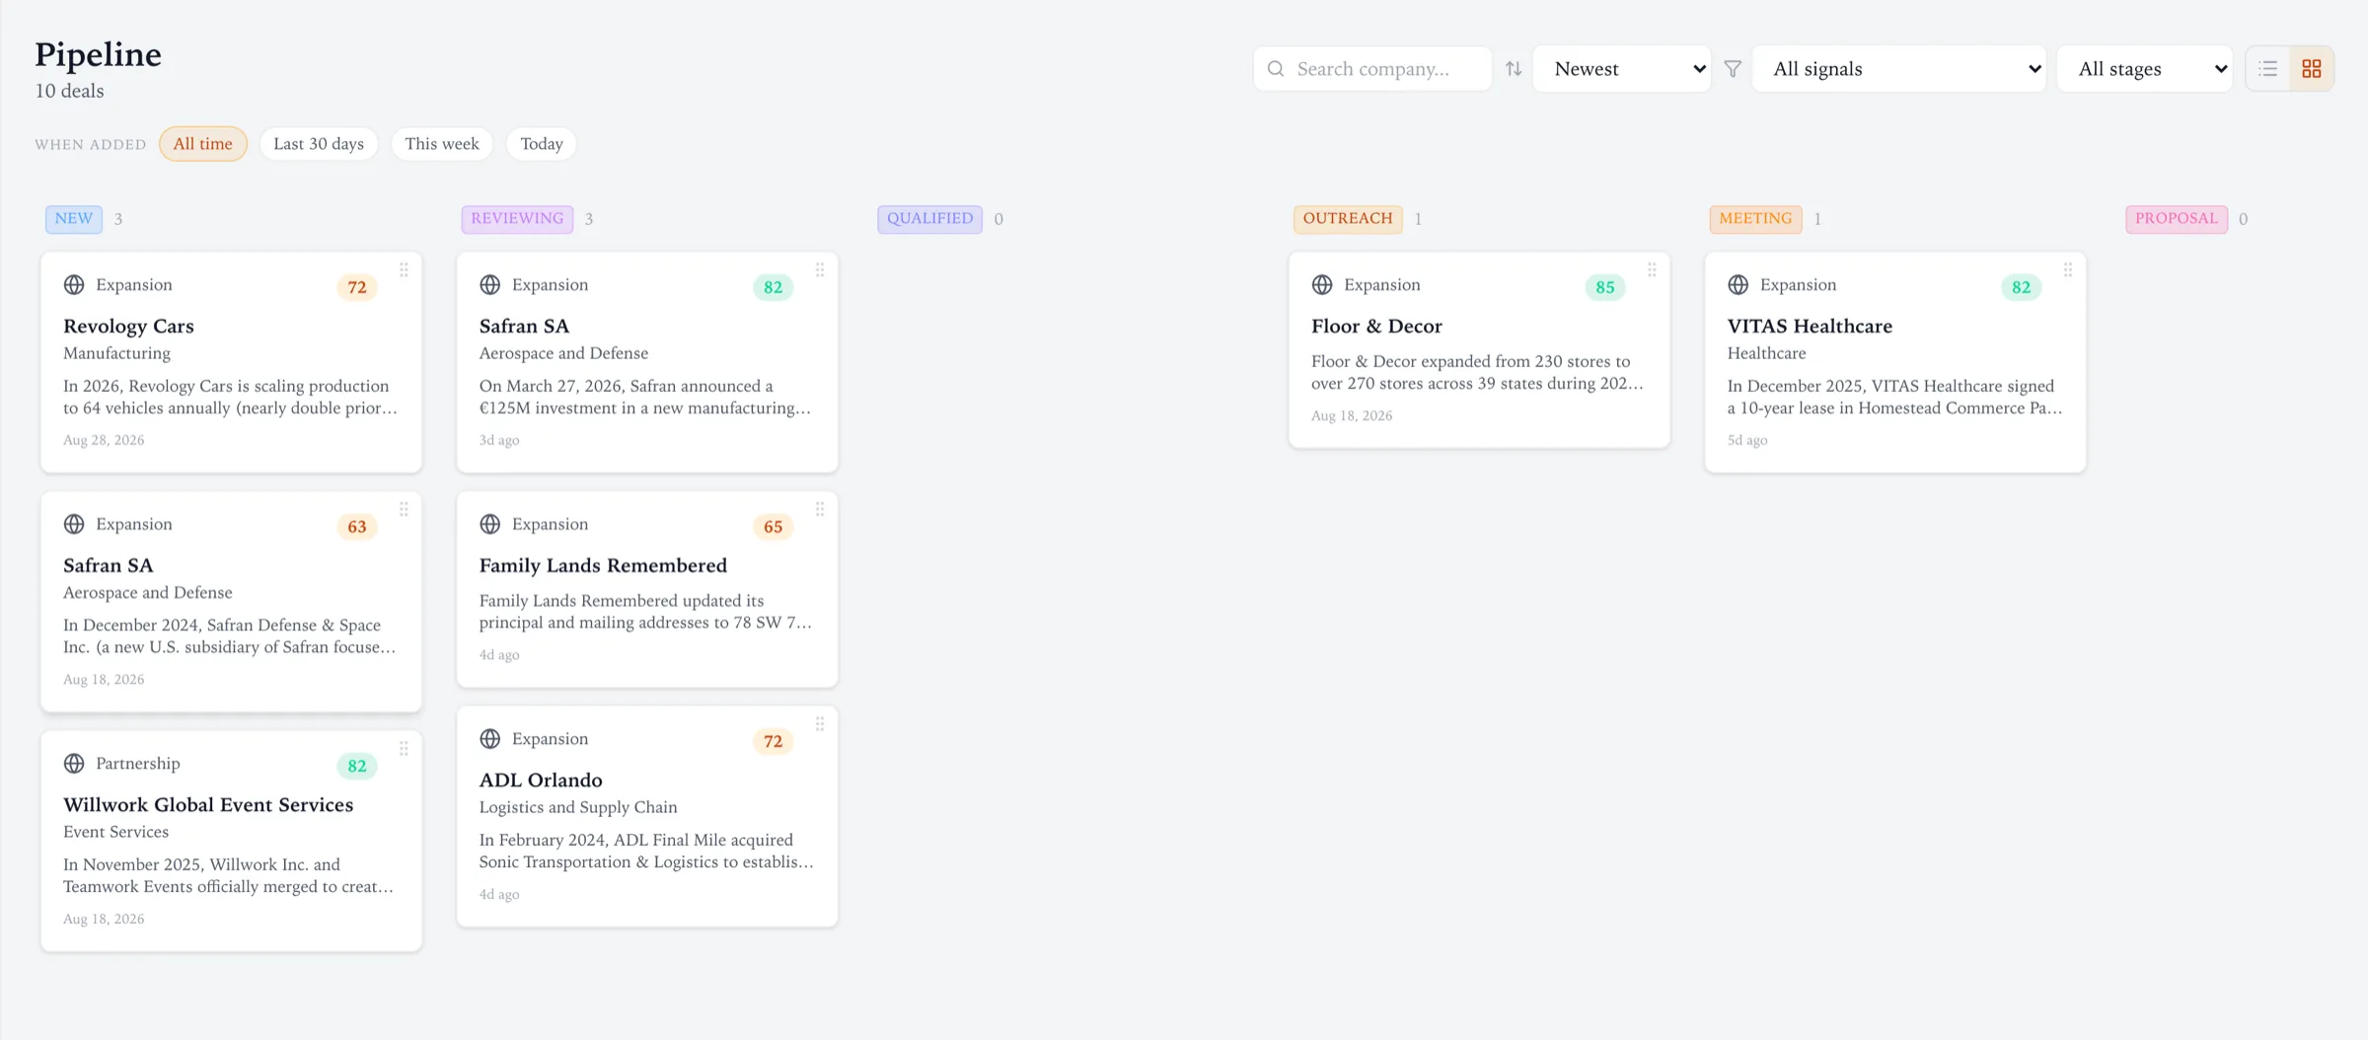Image resolution: width=2368 pixels, height=1040 pixels.
Task: Click globe icon on Floor & Decor card
Action: (1322, 285)
